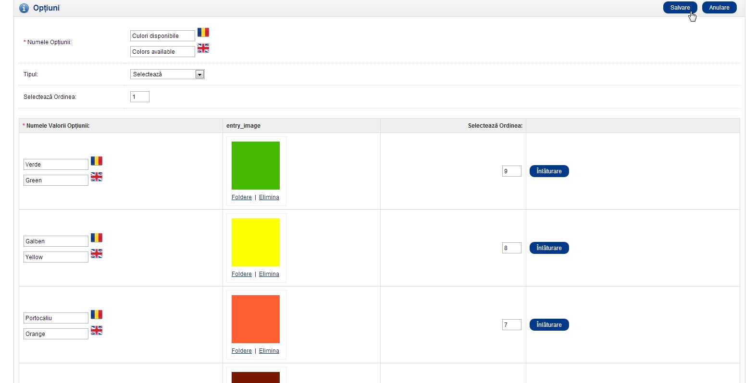Click Înlăturare for the Orange value
The width and height of the screenshot is (756, 383).
[x=549, y=325]
